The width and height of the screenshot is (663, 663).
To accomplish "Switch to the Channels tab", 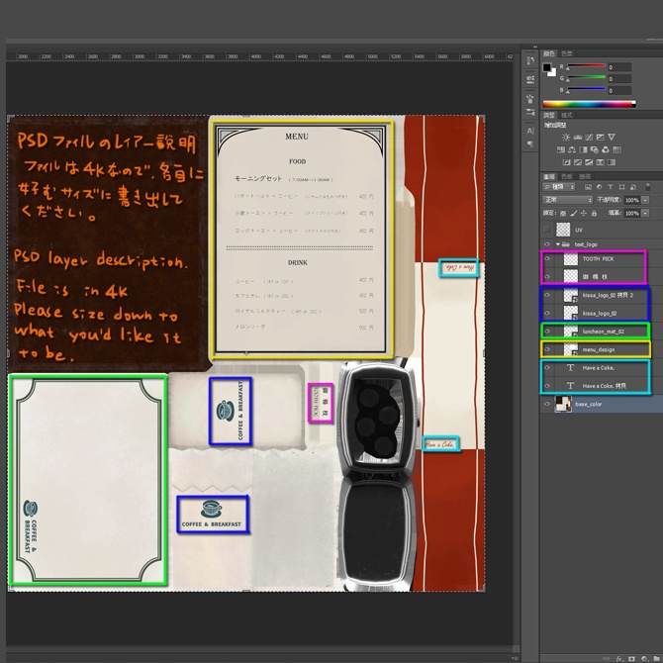I will click(x=566, y=176).
